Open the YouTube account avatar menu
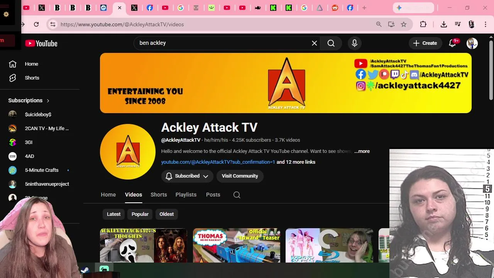 point(472,43)
